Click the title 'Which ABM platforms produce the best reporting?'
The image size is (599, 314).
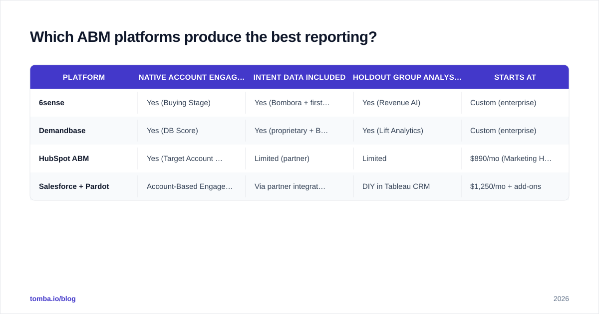(x=203, y=37)
